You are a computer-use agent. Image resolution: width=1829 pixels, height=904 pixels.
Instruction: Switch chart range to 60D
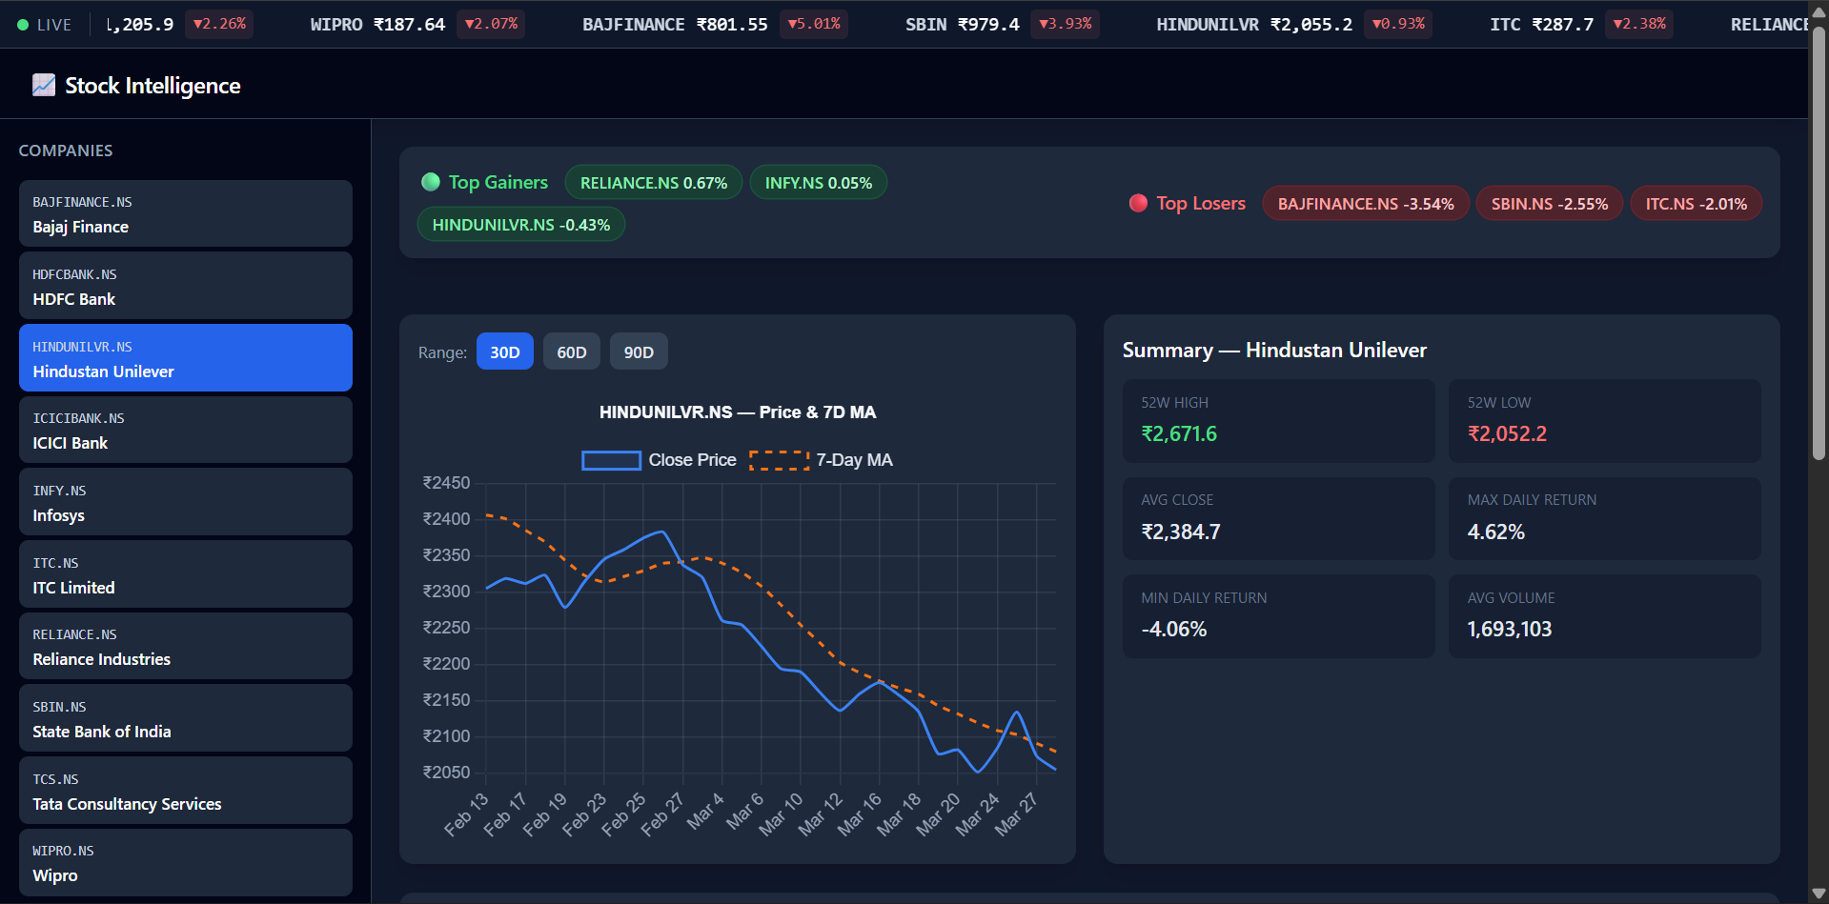pos(572,352)
